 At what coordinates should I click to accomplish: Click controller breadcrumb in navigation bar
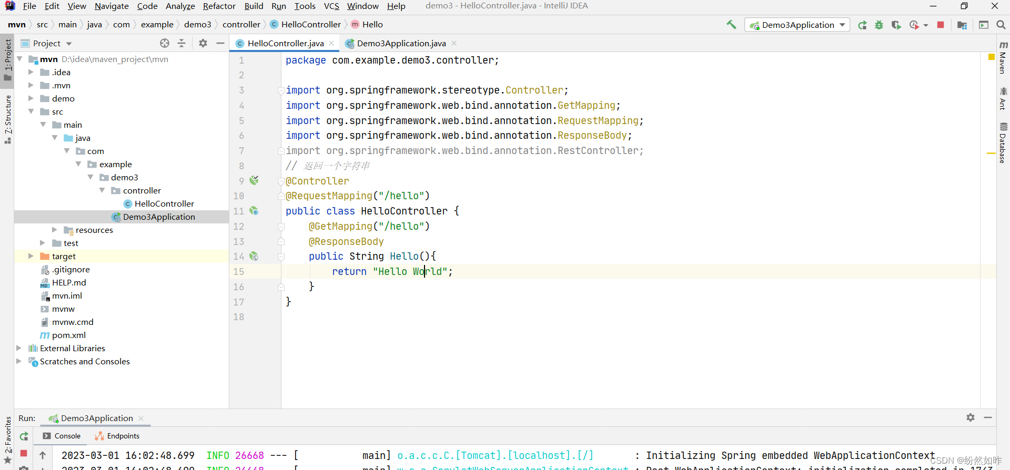coord(241,24)
